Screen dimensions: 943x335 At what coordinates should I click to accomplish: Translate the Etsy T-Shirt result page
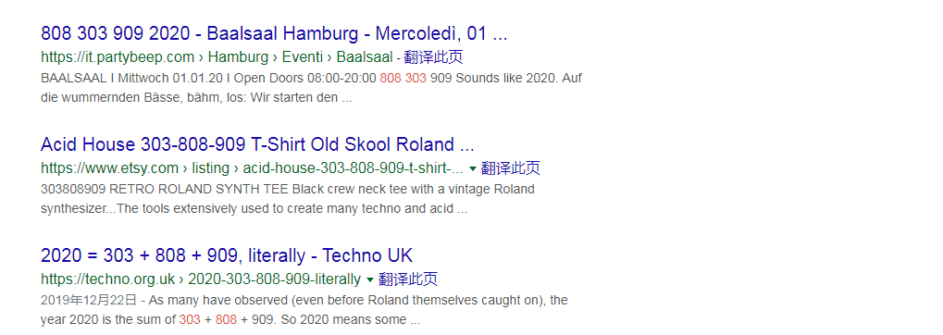coord(511,167)
